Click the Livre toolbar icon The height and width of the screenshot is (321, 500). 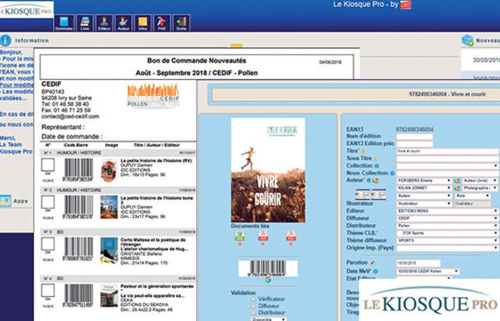[85, 22]
